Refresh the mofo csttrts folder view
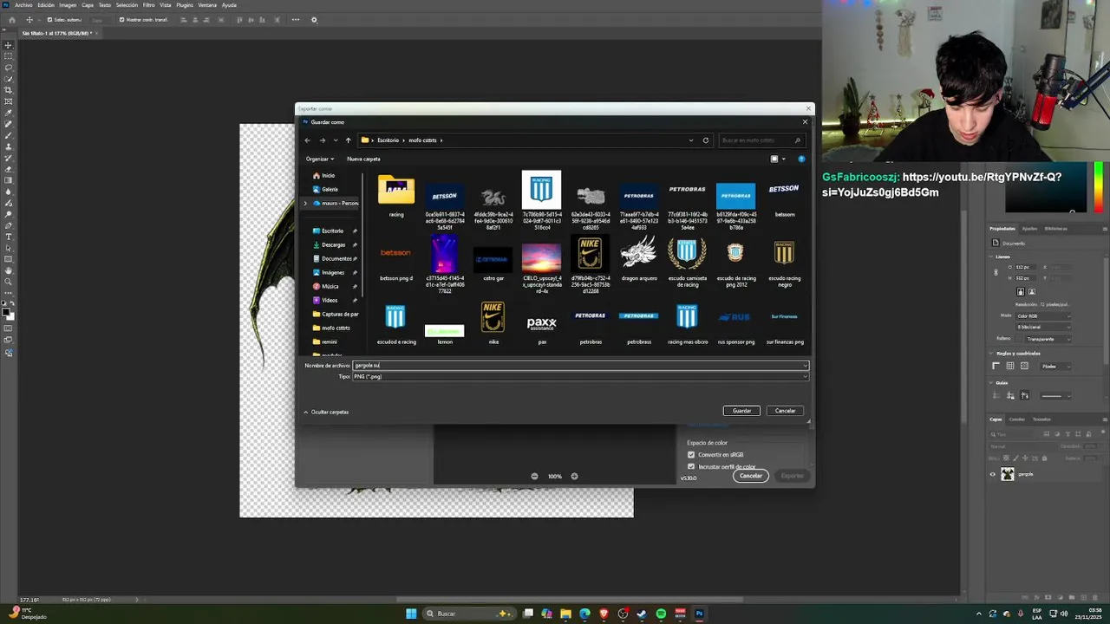1110x624 pixels. click(706, 140)
